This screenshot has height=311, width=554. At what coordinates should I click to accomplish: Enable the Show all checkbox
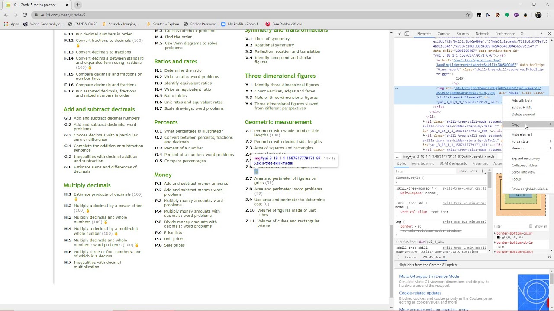pyautogui.click(x=531, y=226)
